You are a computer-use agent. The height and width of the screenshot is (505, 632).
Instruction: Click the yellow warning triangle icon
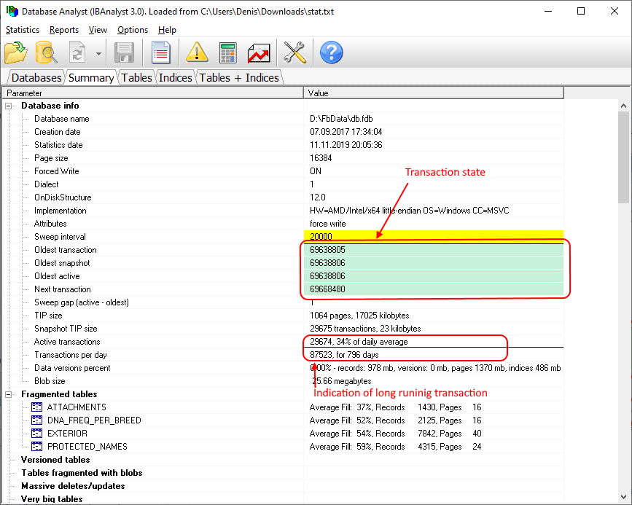tap(197, 52)
